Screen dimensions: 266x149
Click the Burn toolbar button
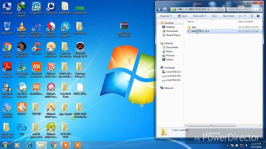point(214,16)
